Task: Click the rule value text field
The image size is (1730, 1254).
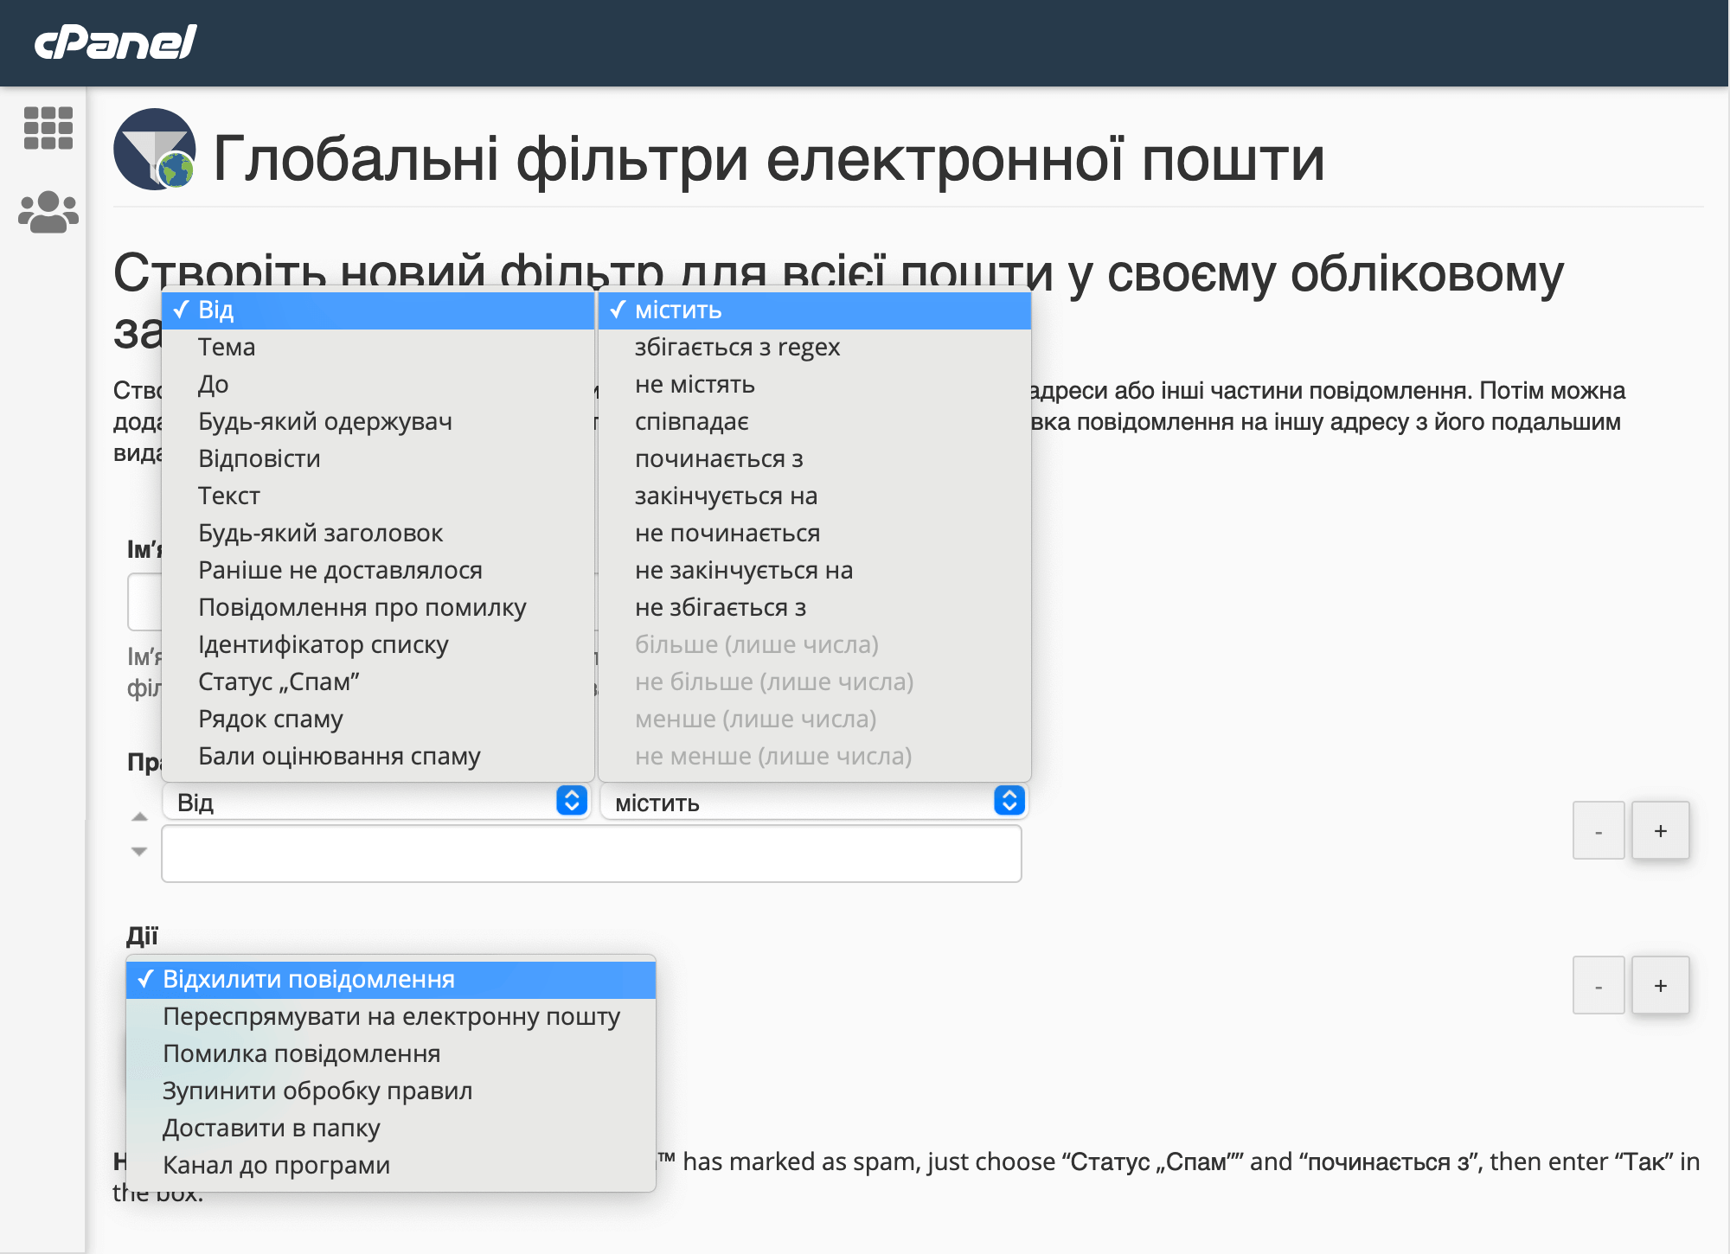Action: (x=592, y=854)
